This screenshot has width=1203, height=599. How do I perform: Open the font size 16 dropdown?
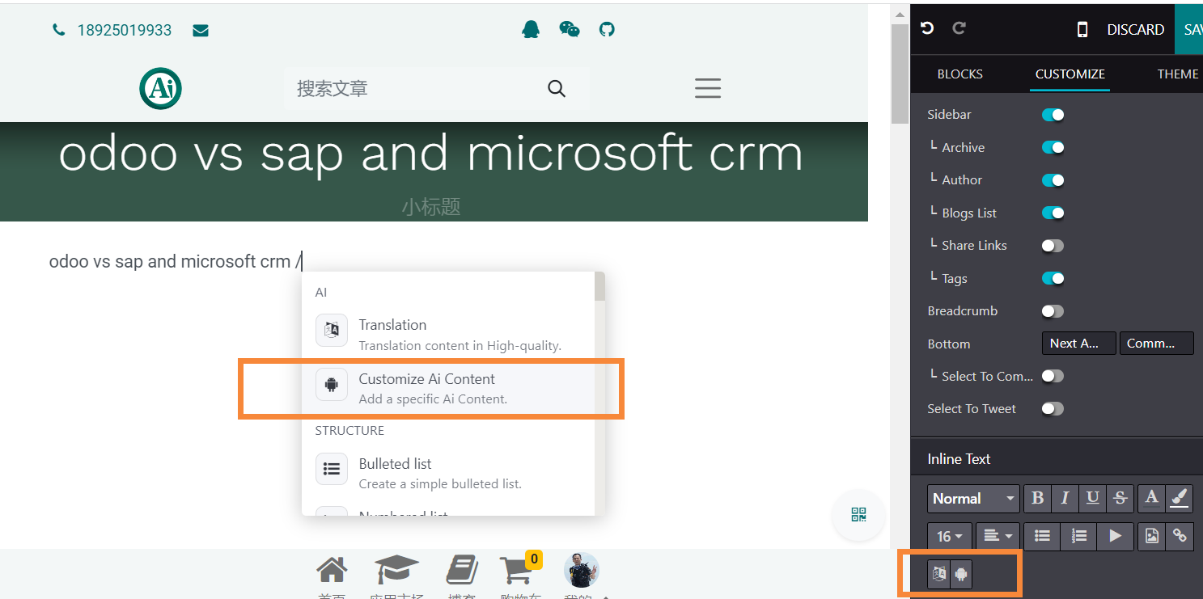click(x=950, y=535)
